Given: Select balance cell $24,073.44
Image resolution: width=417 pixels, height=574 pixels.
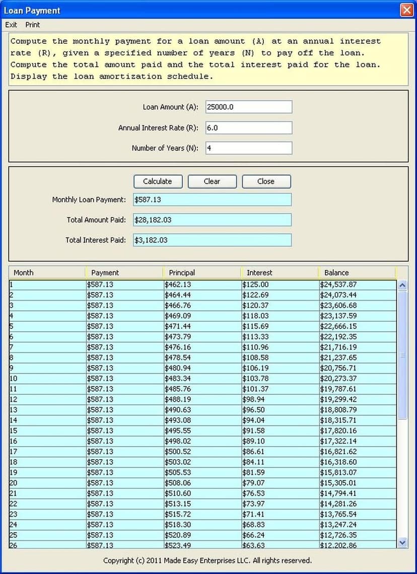Looking at the screenshot, I should tap(358, 295).
